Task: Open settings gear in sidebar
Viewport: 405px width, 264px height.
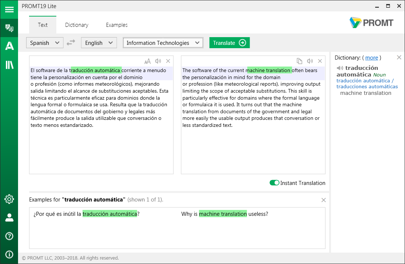Action: click(x=9, y=199)
